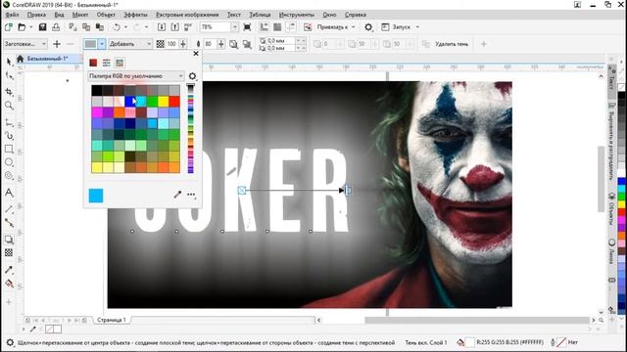Open the Инструменты menu
Viewport: 627px width, 352px height.
click(x=297, y=15)
